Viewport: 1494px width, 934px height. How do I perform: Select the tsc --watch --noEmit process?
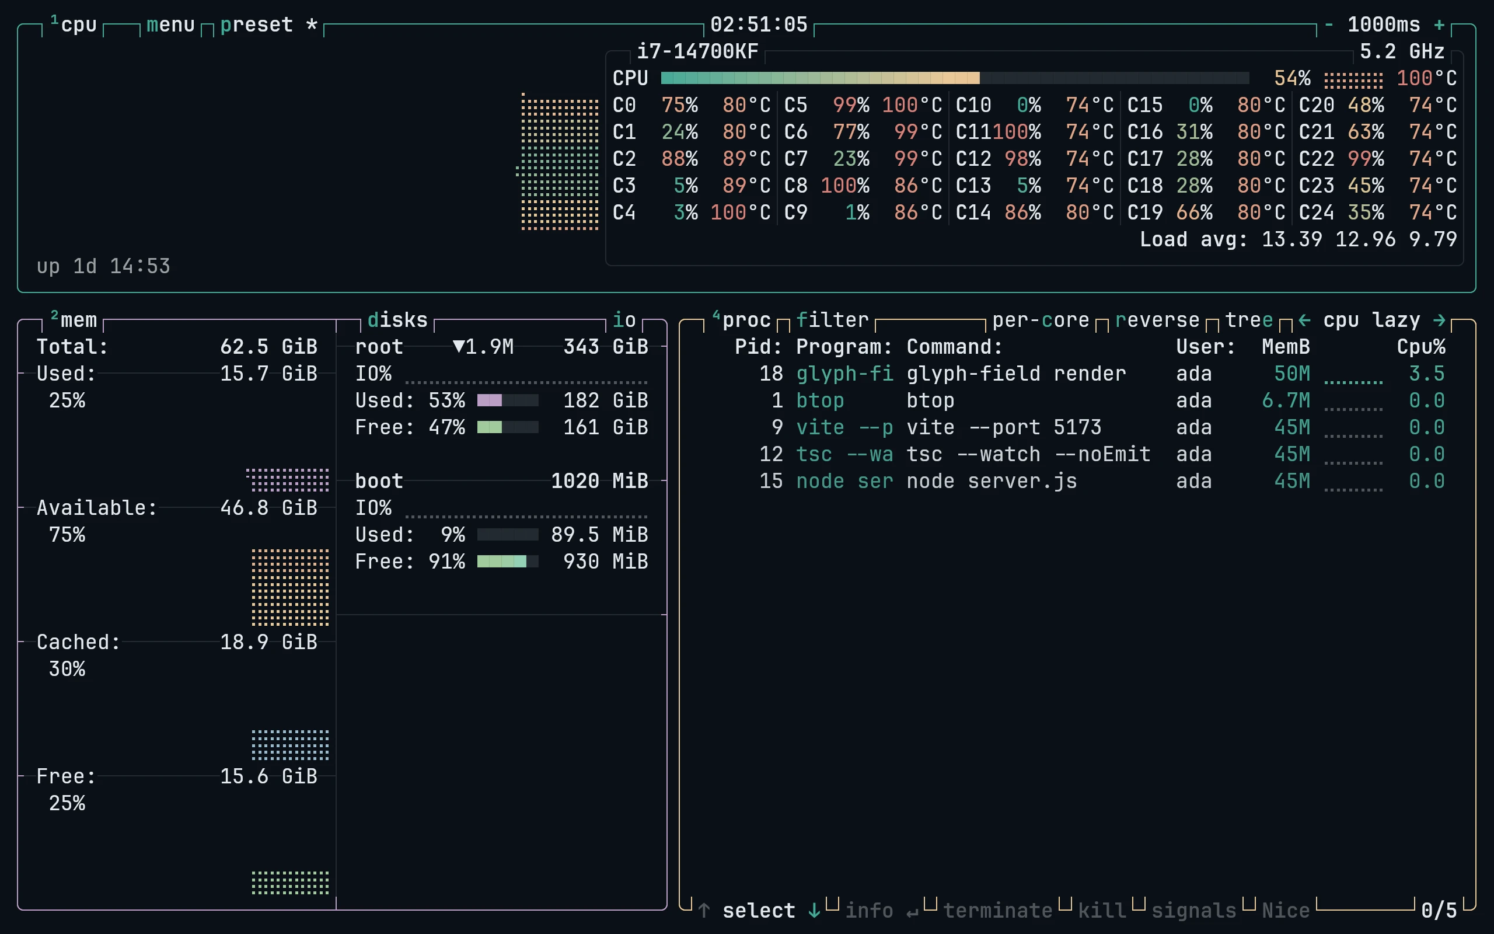pyautogui.click(x=1077, y=454)
